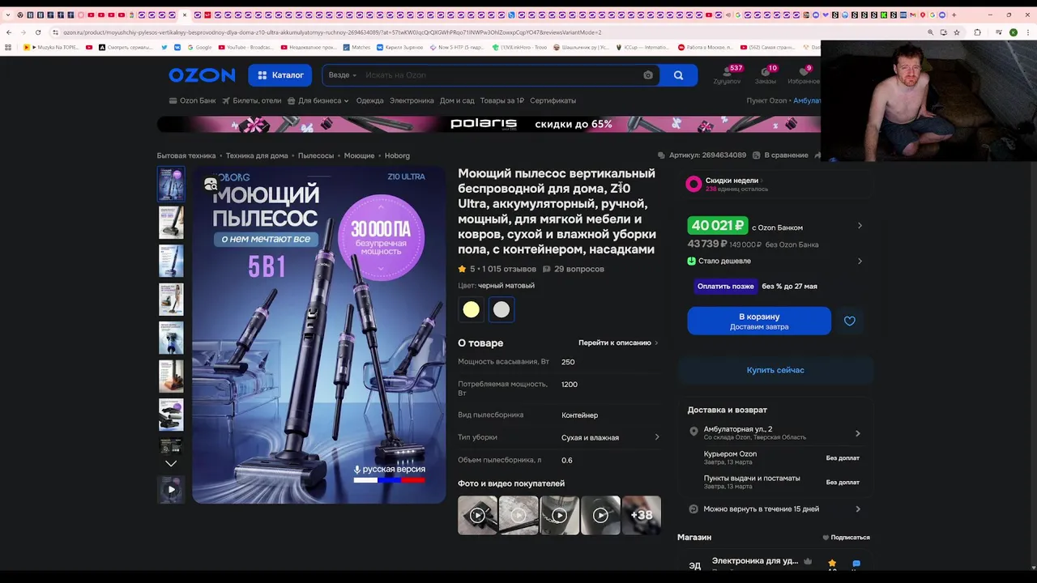1037x583 pixels.
Task: Open the Каталог menu button
Action: [x=280, y=75]
